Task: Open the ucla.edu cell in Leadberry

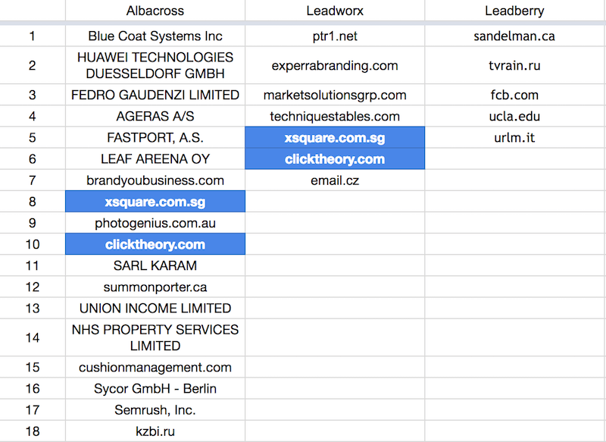Action: pyautogui.click(x=514, y=117)
